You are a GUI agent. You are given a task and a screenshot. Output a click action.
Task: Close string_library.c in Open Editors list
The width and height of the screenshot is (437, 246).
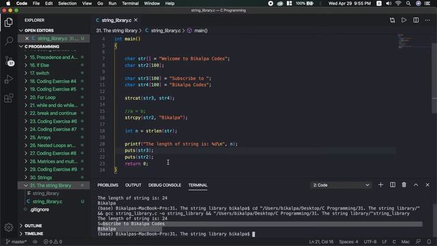coord(27,38)
